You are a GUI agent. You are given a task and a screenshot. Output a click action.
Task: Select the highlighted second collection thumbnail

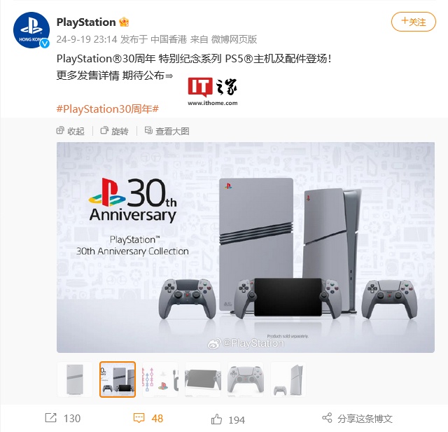tap(118, 379)
